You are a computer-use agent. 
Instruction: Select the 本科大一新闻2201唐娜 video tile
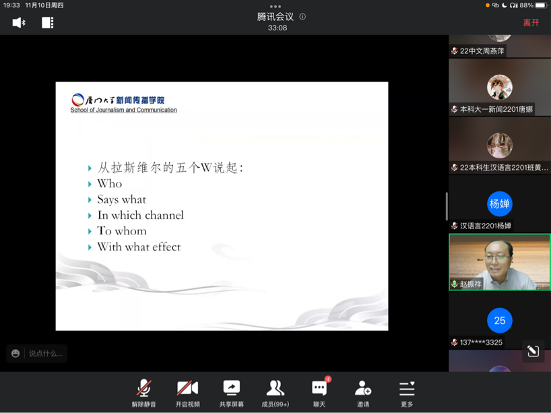[499, 88]
